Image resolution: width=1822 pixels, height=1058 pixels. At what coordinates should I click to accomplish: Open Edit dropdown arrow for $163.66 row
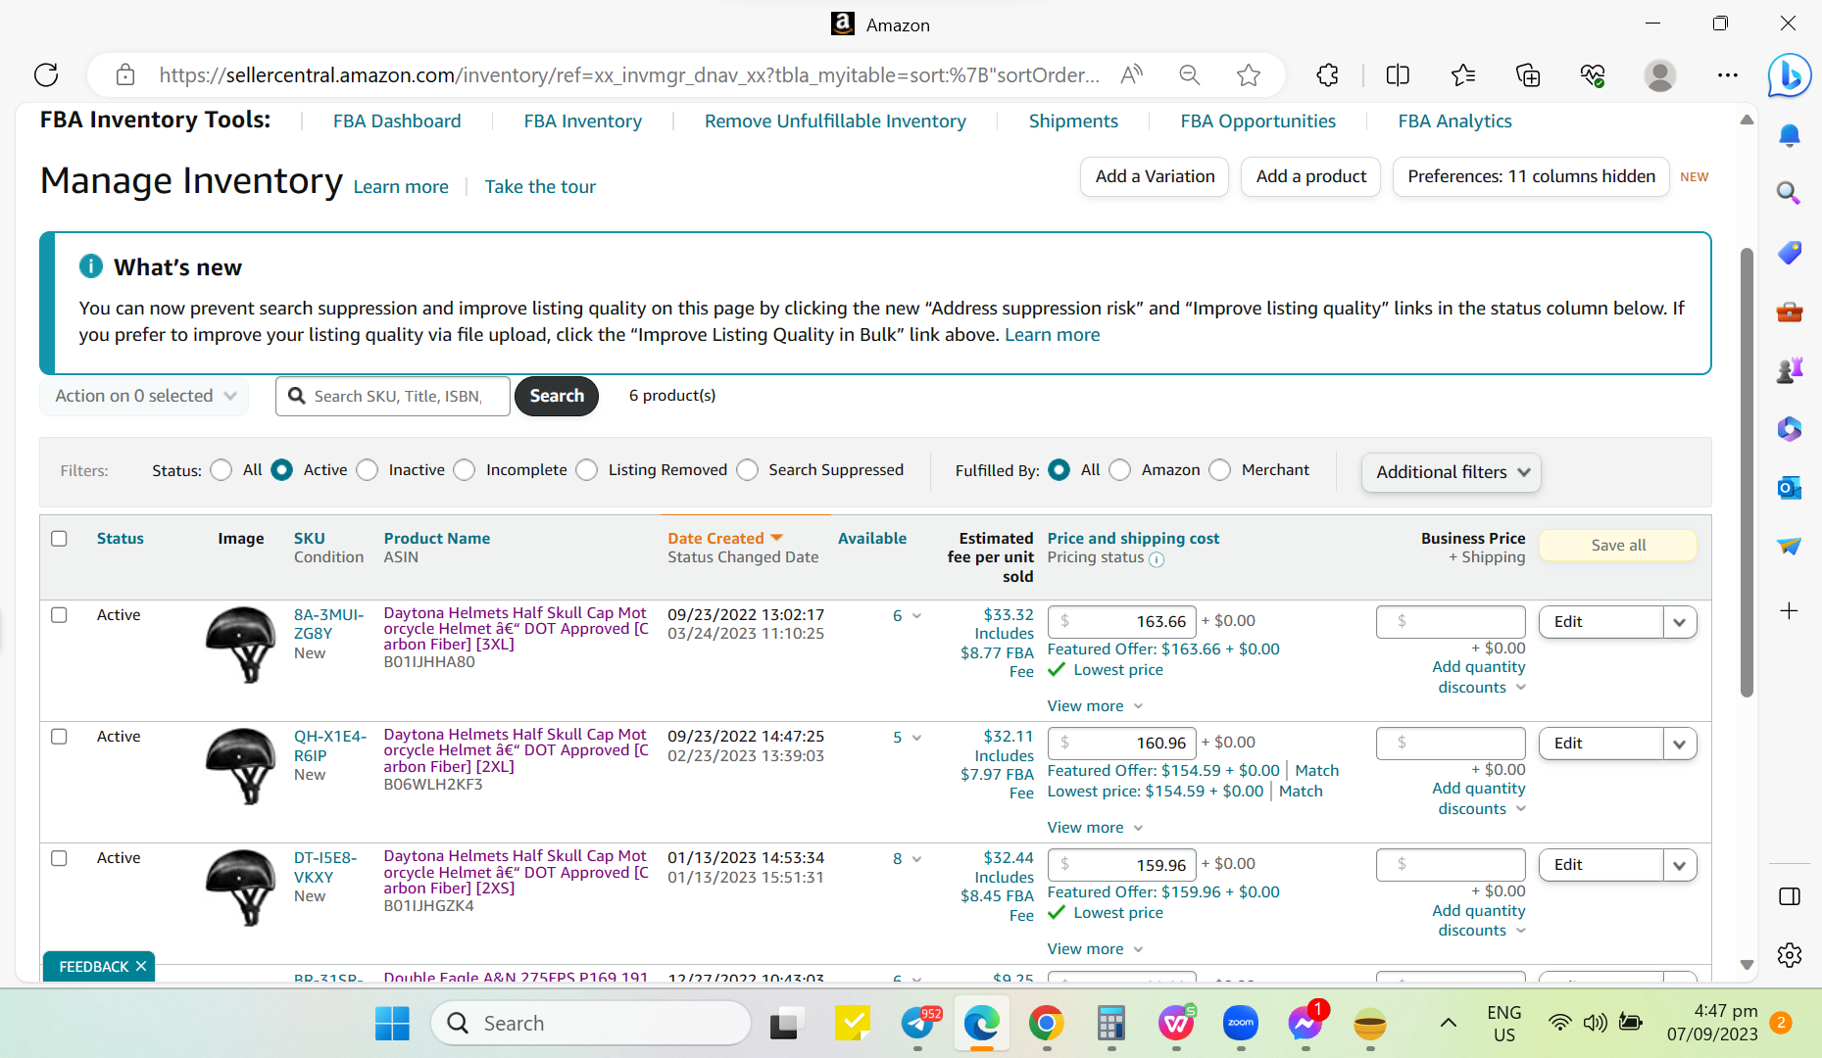coord(1680,622)
